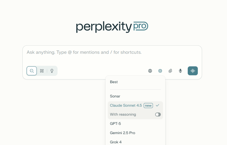Image resolution: width=227 pixels, height=145 pixels.
Task: Attach a file with paperclip icon
Action: pyautogui.click(x=170, y=71)
